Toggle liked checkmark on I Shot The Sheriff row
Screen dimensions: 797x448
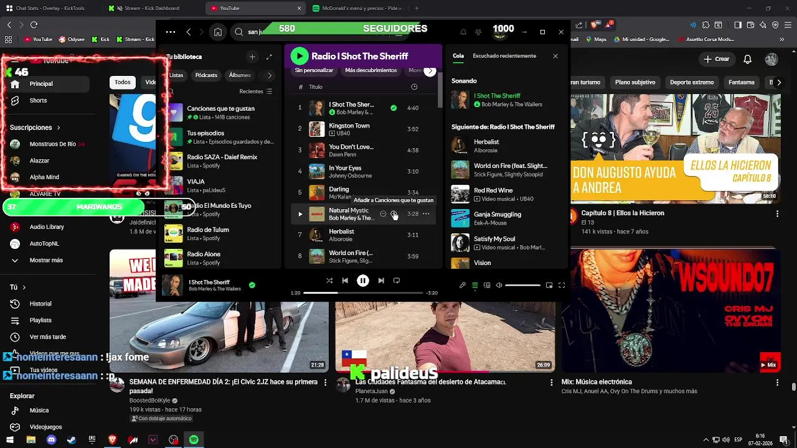point(394,108)
